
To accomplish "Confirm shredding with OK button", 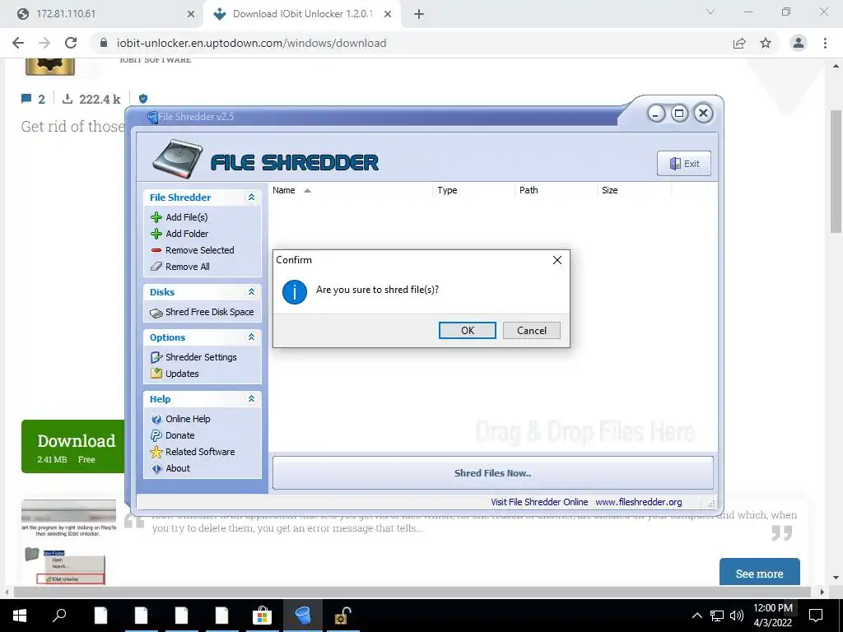I will (x=468, y=331).
